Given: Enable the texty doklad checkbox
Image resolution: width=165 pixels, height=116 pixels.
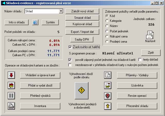Looking at the screenshot, I should tap(140, 60).
